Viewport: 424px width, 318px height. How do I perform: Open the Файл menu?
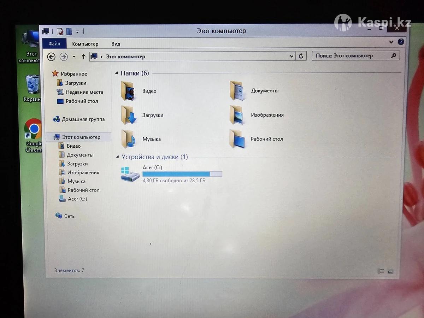point(54,44)
